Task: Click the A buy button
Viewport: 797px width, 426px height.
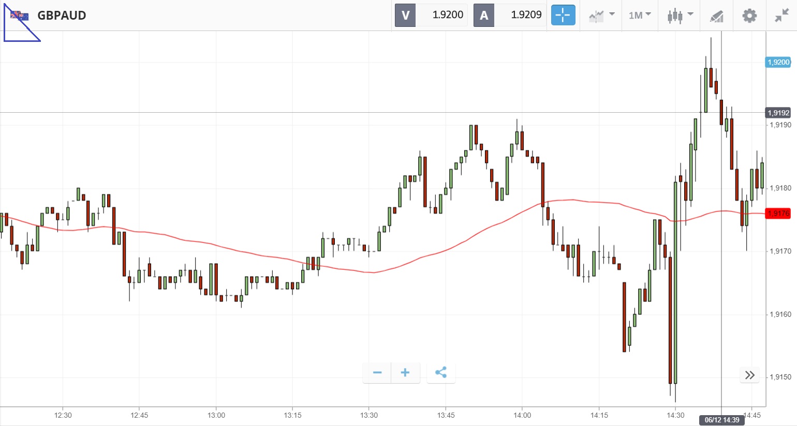Action: click(484, 16)
